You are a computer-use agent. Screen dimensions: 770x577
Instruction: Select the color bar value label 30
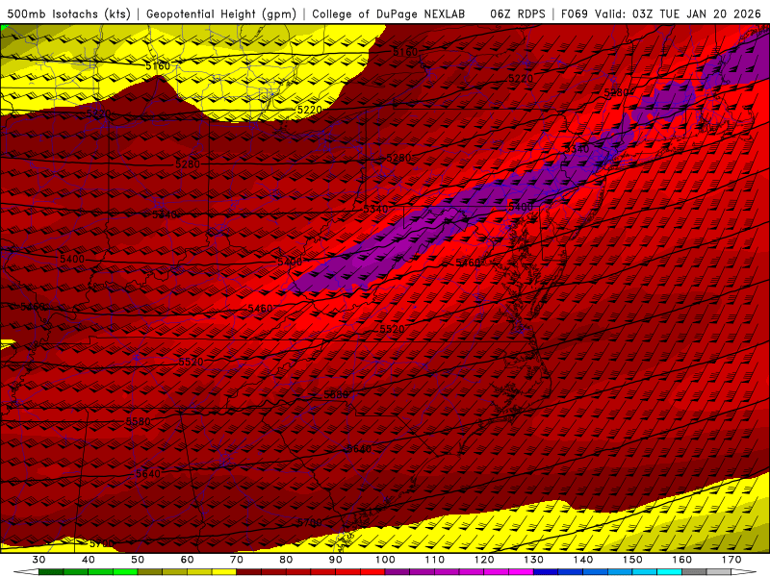[38, 560]
